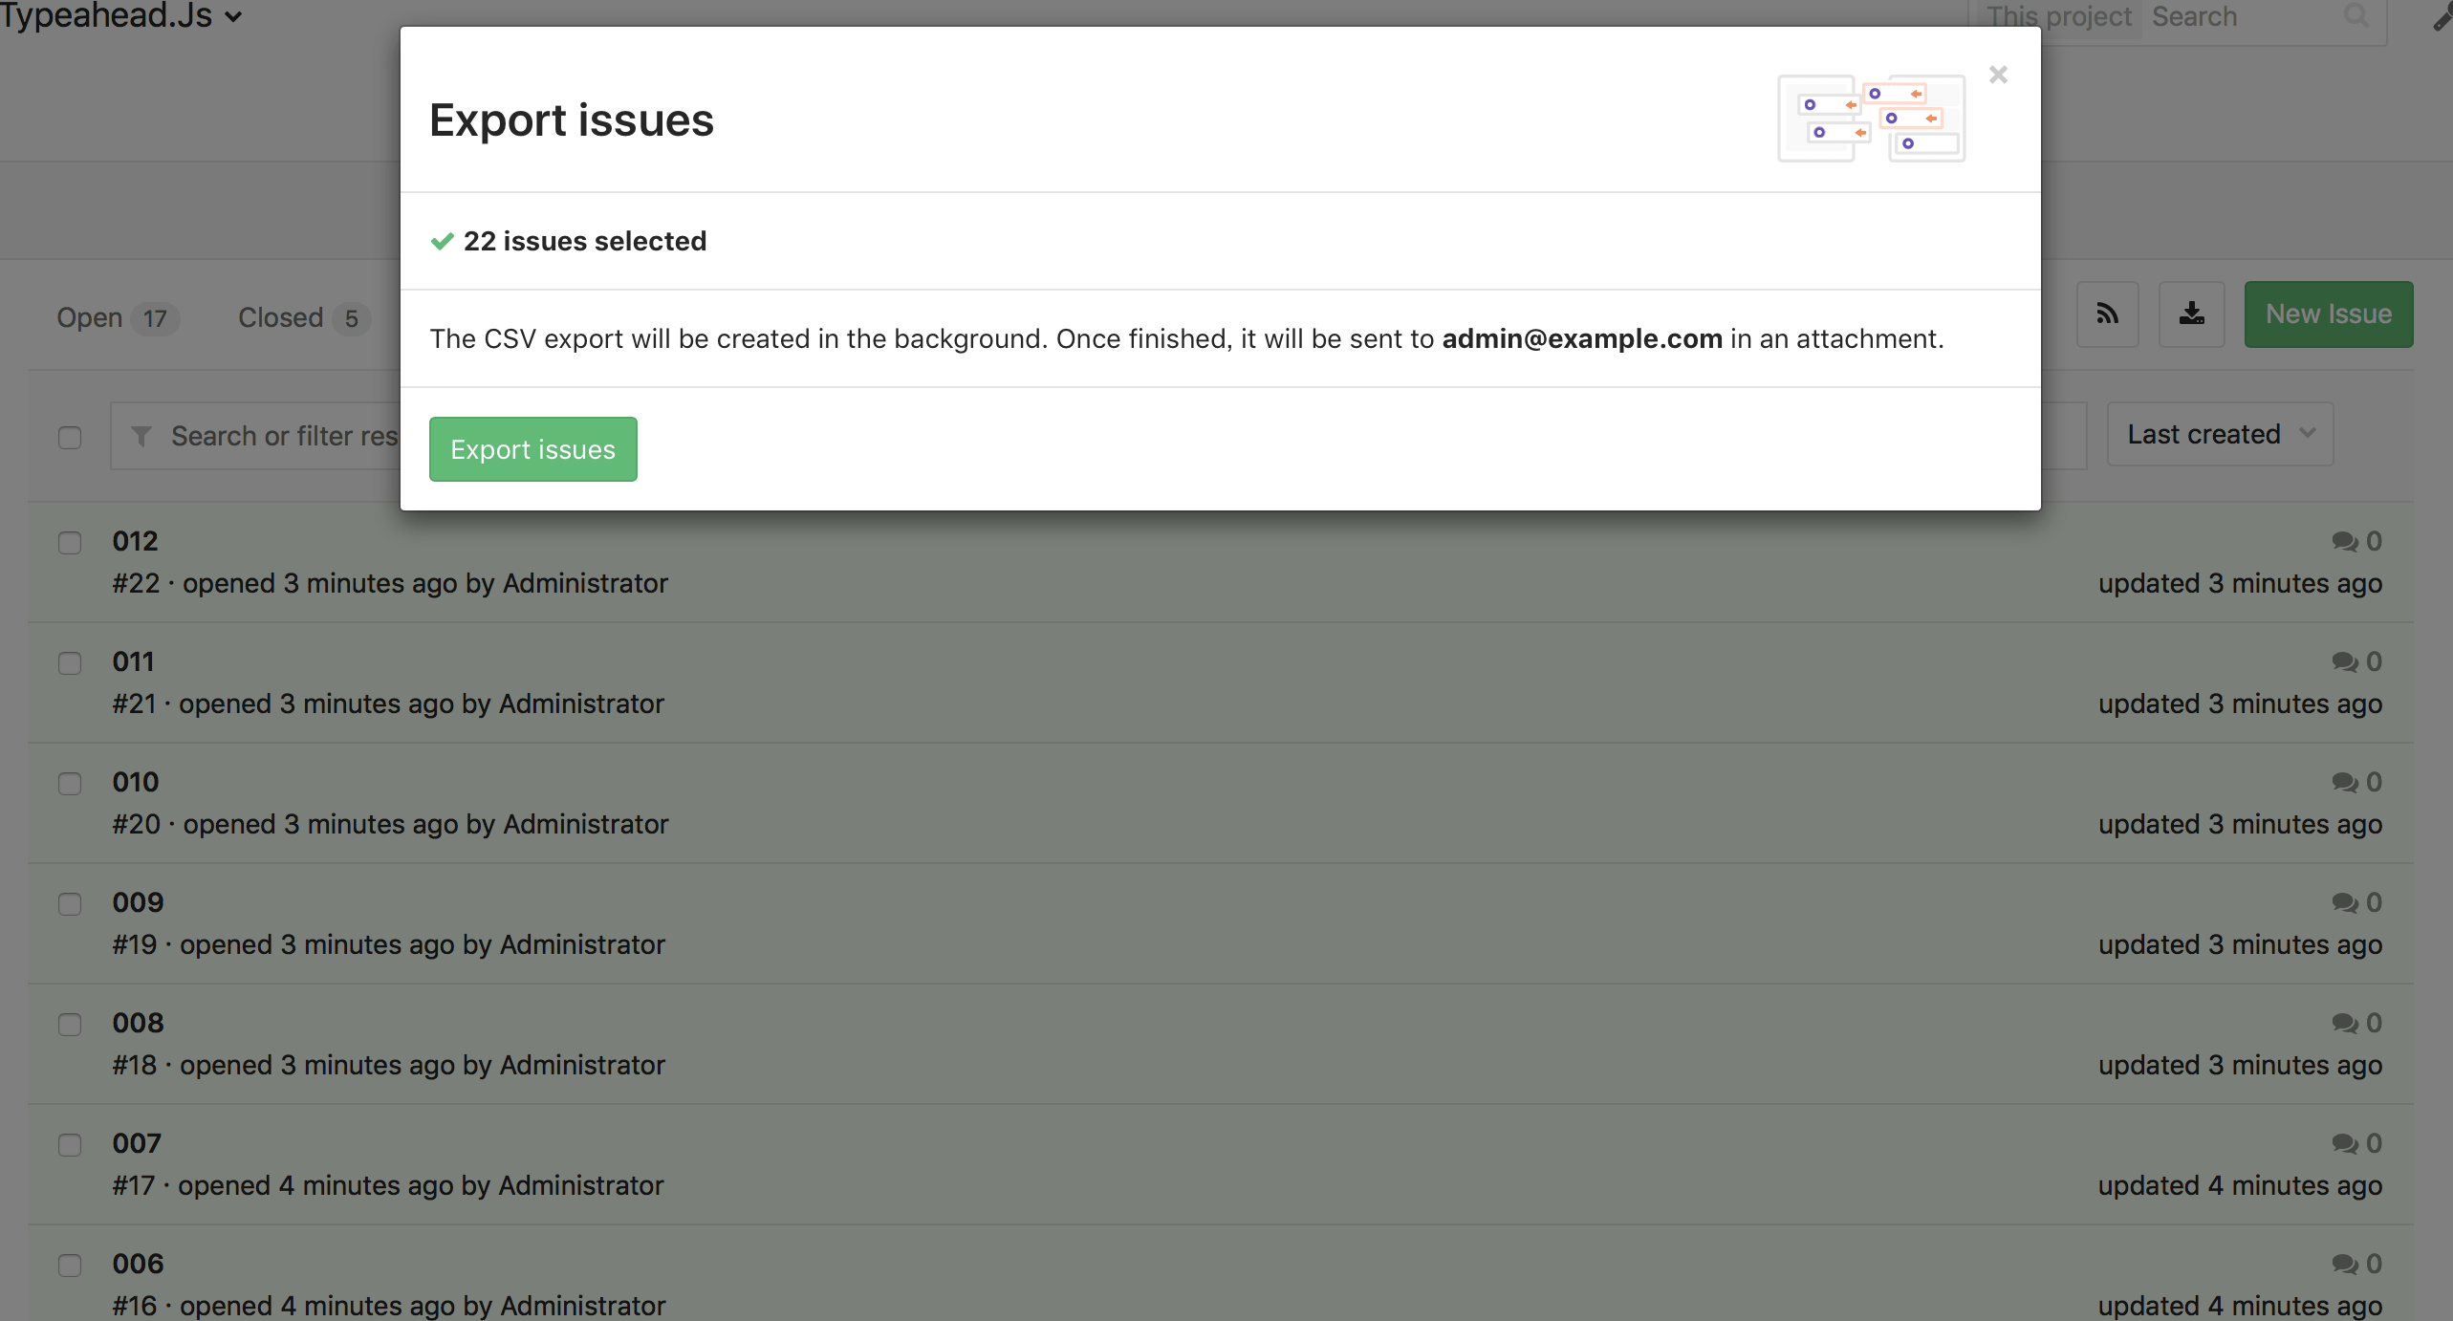The height and width of the screenshot is (1321, 2453).
Task: Click on admin@example.com email address
Action: pos(1583,336)
